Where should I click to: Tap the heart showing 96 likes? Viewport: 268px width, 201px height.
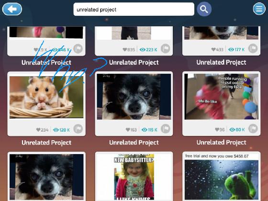217,130
